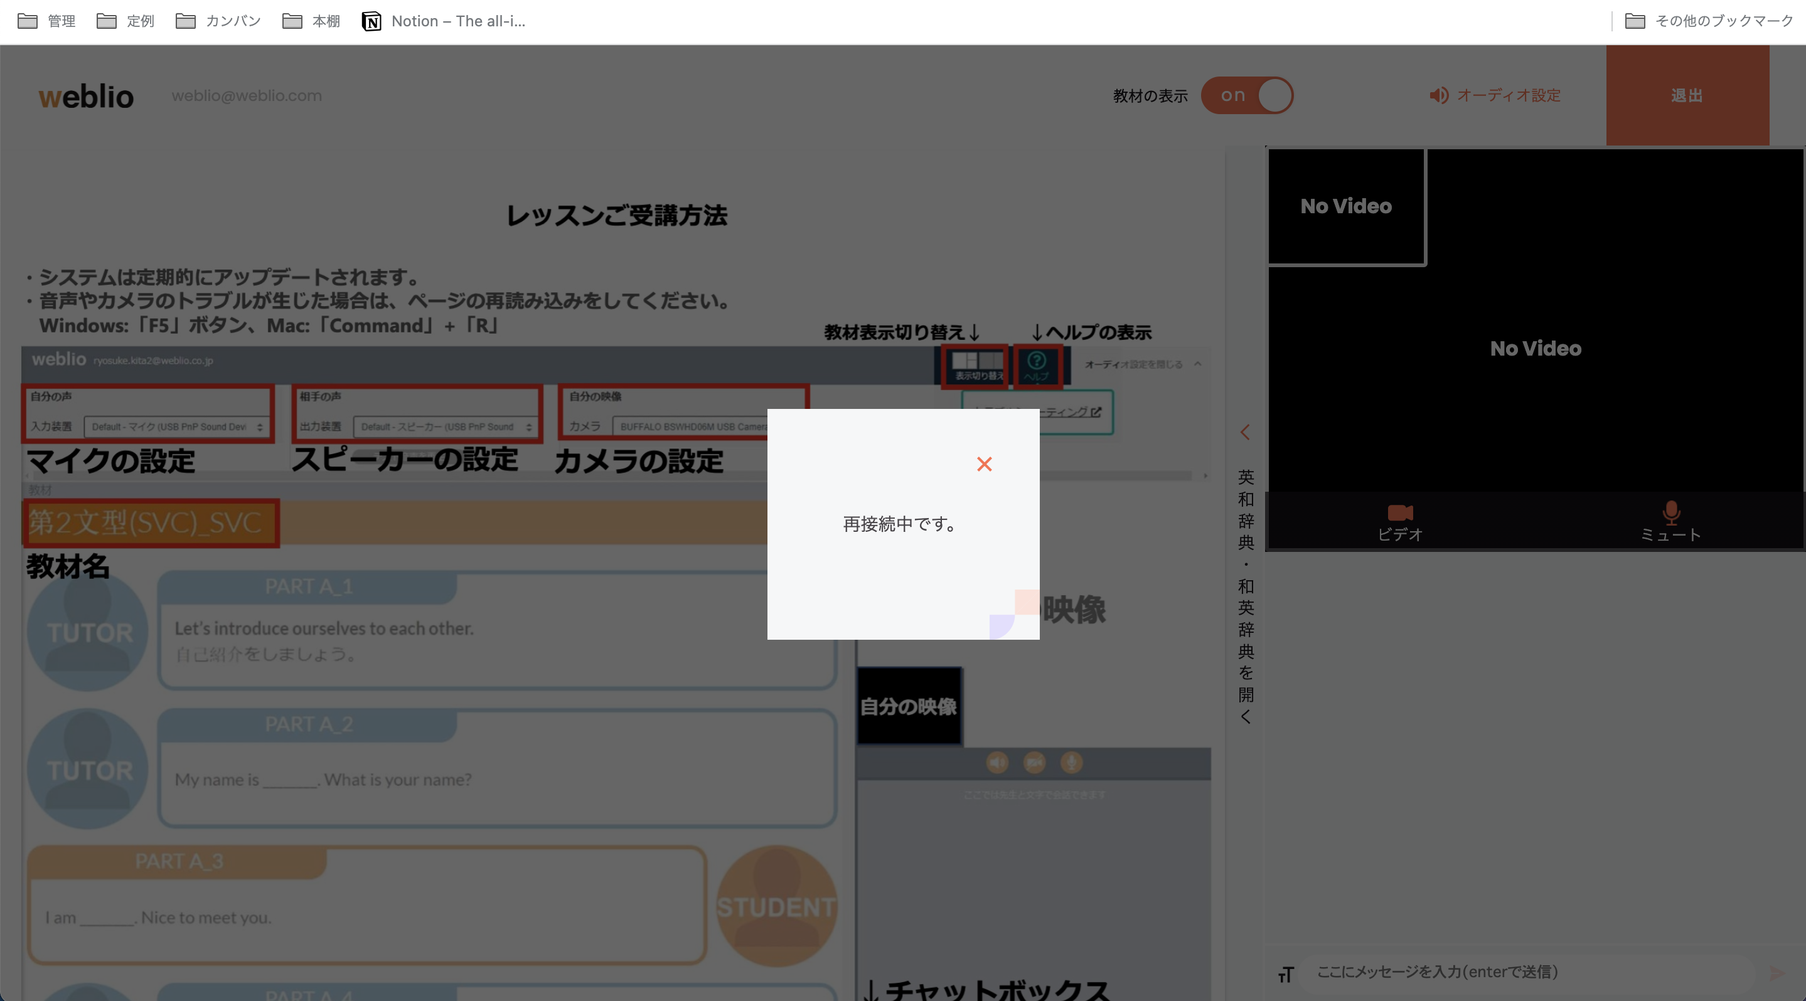Viewport: 1806px width, 1001px height.
Task: Open the 管理 bookmarks folder
Action: 46,21
